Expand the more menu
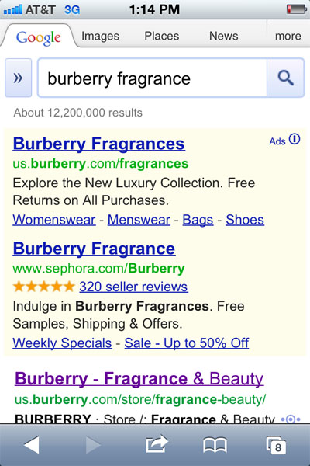310x466 pixels. tap(288, 36)
